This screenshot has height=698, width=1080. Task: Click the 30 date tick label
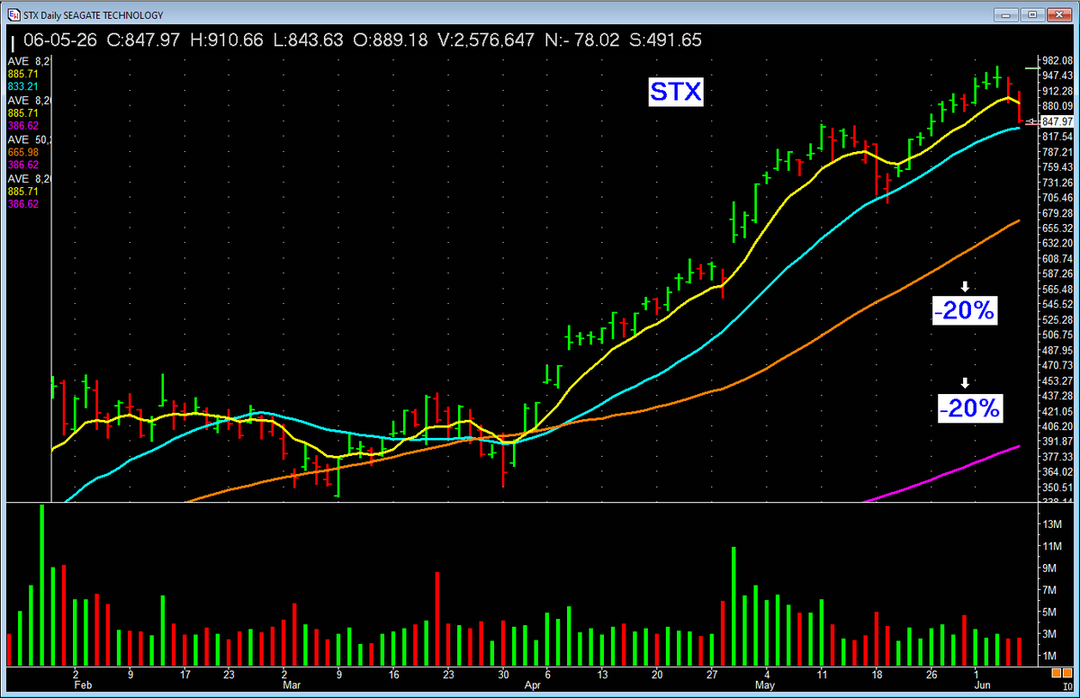tap(503, 674)
